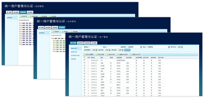
Task: Click the green plus icon on 添加部门
Action: [x=62, y=32]
